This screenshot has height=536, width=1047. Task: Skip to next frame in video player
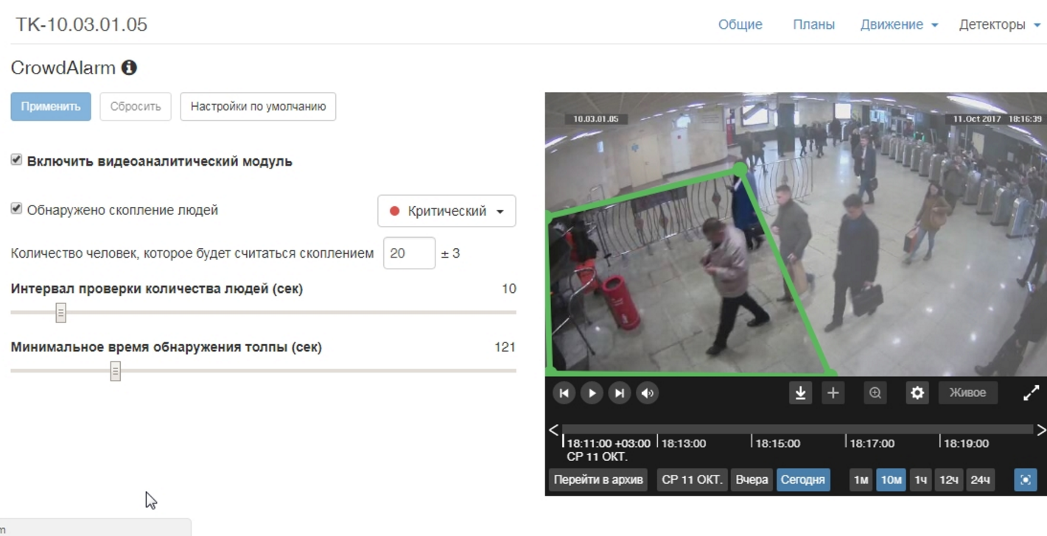pyautogui.click(x=620, y=393)
